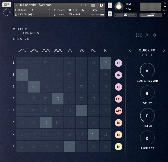Click the Tune value 0.00
168x162 pixels.
(128, 10)
